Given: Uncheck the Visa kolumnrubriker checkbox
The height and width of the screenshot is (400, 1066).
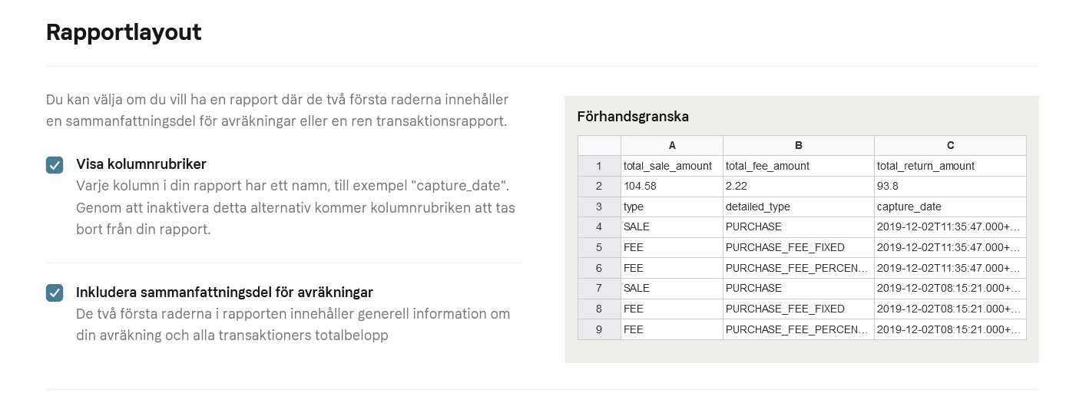Looking at the screenshot, I should (x=55, y=165).
